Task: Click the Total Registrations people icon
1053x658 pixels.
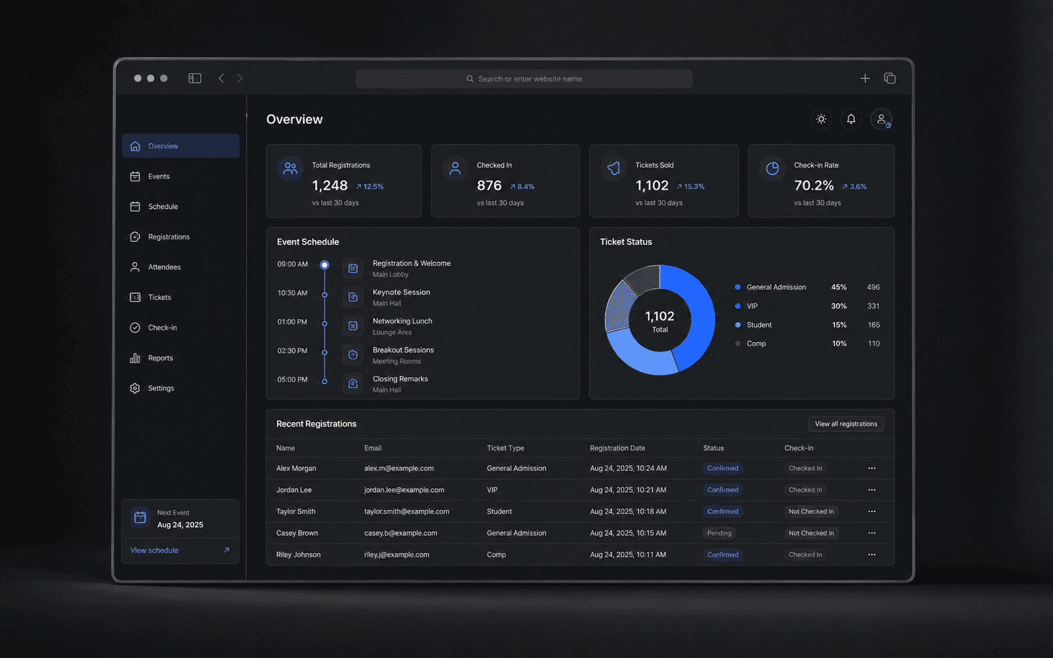Action: [x=290, y=168]
